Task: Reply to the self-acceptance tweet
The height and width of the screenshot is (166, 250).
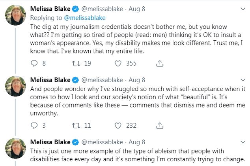Action: click(34, 125)
